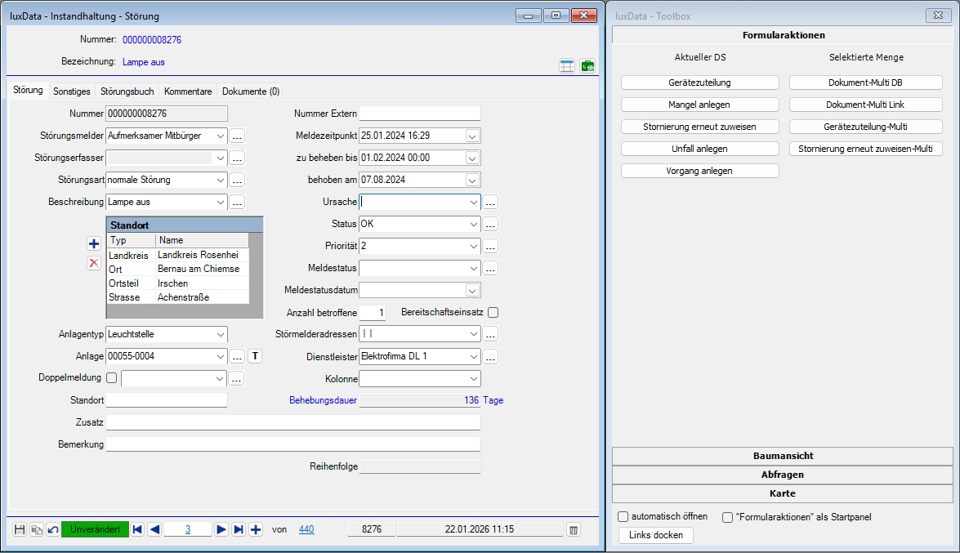Click the 440 total records link

click(306, 529)
